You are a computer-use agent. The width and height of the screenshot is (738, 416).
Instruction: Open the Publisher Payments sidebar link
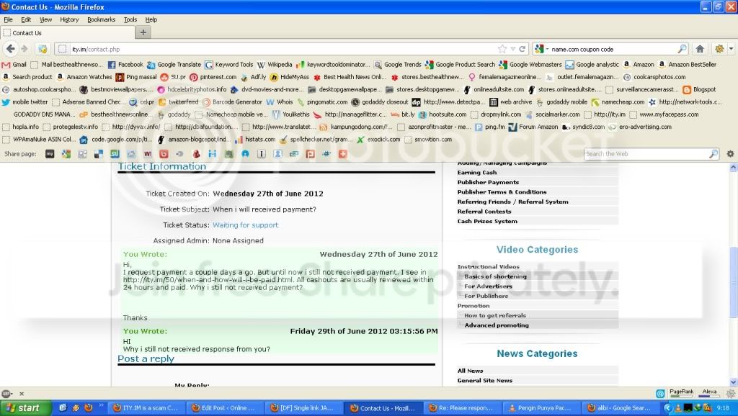tap(488, 182)
